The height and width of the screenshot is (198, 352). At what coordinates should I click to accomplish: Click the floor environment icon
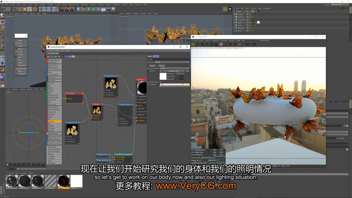pos(103,9)
